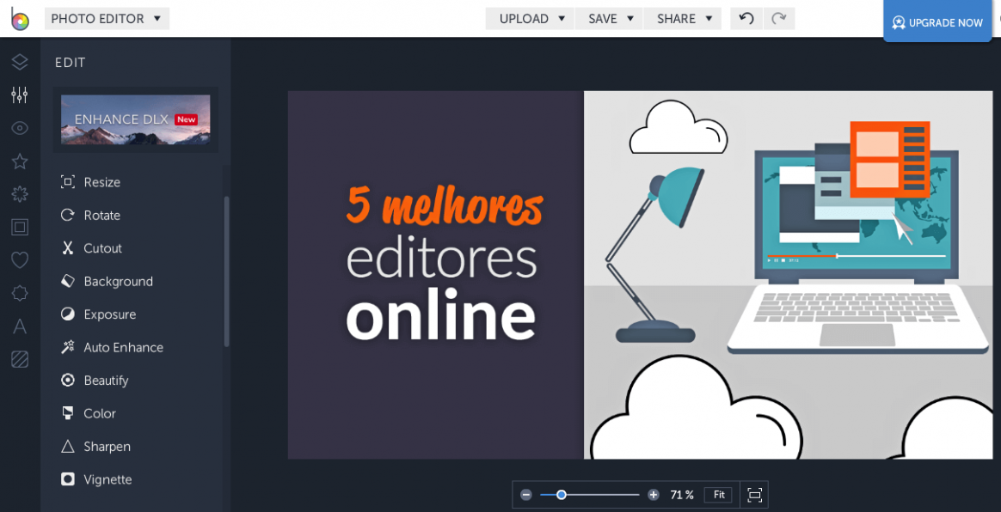Select the Textures pattern icon
The height and width of the screenshot is (512, 1001).
pos(19,359)
